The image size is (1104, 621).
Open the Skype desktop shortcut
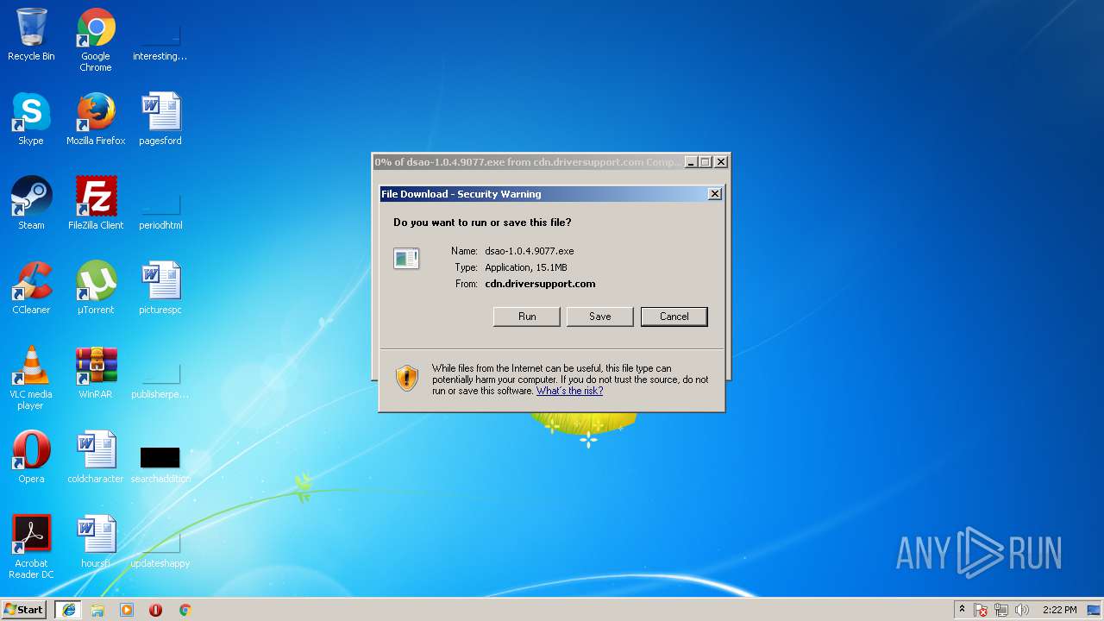point(31,119)
